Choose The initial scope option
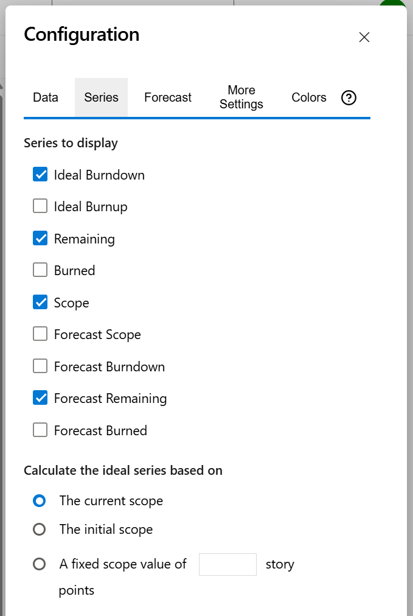413x616 pixels. tap(40, 529)
